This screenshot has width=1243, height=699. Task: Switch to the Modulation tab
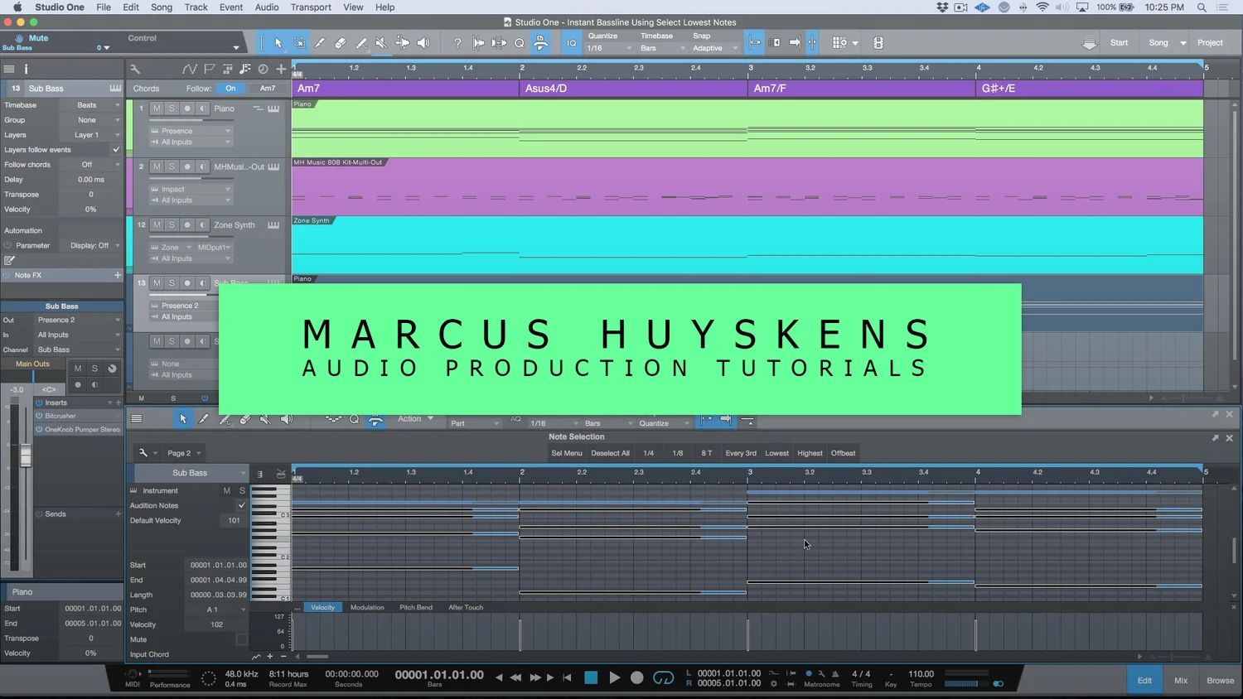pyautogui.click(x=367, y=607)
